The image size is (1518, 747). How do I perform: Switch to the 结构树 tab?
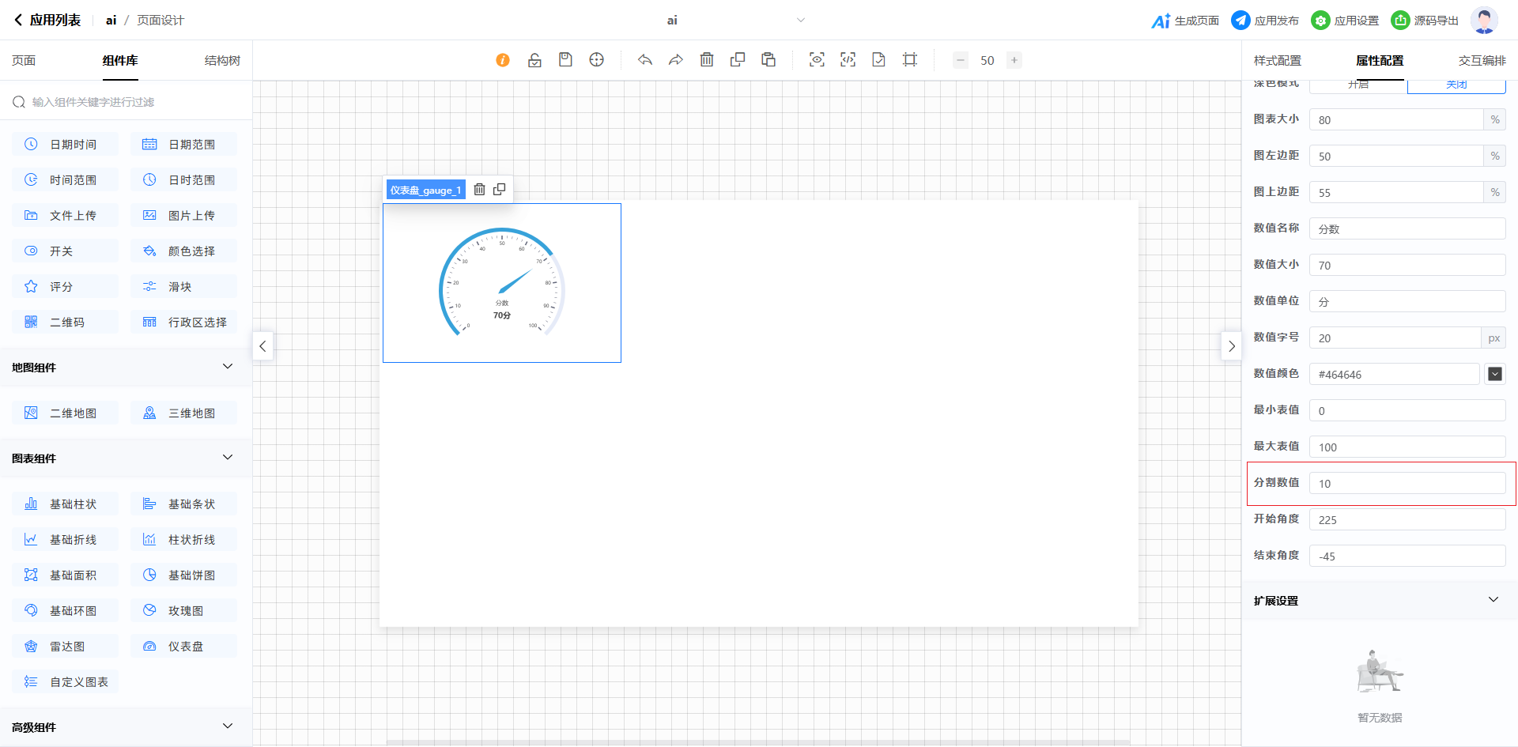[222, 61]
